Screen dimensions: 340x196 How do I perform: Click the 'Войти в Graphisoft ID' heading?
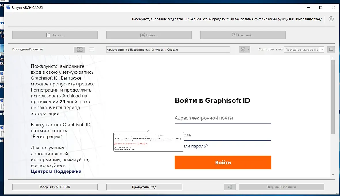pos(212,100)
